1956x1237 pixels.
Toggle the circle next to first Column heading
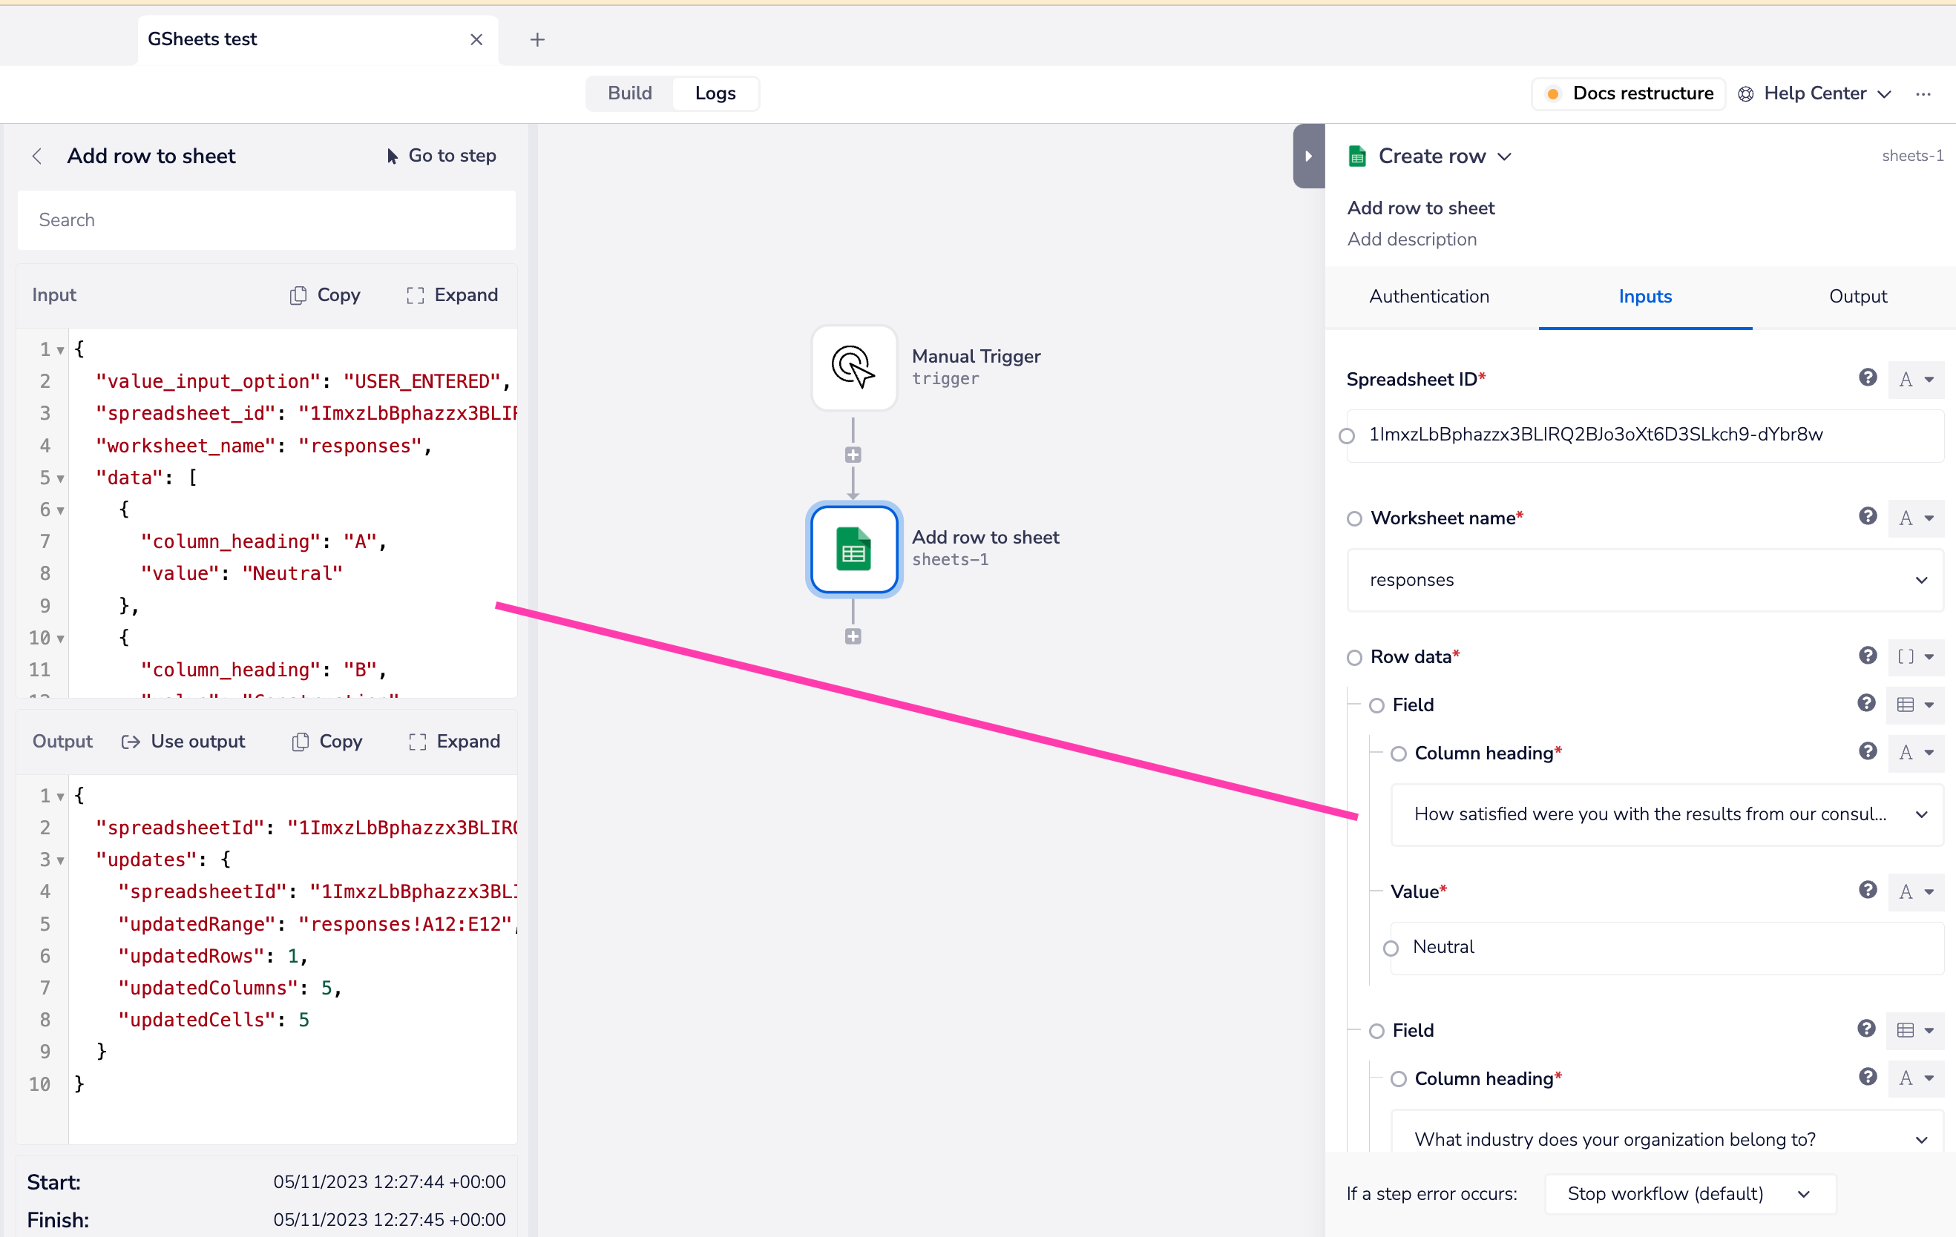point(1398,754)
